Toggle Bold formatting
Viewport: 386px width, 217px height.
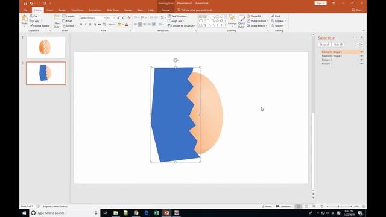(81, 24)
